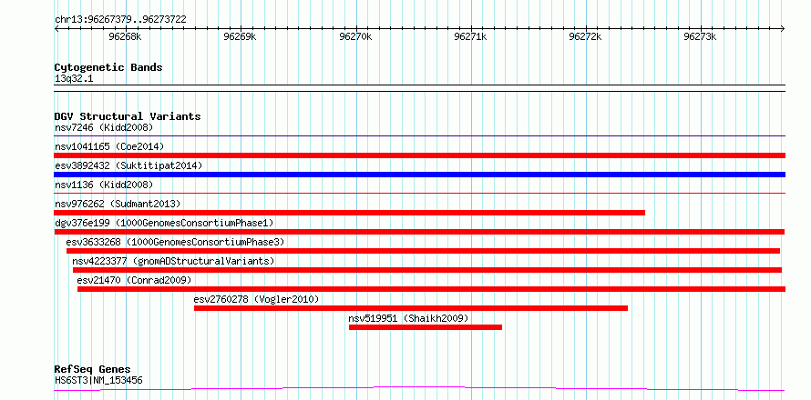
Task: Click the esv3633268 red variant bar
Action: coord(423,251)
